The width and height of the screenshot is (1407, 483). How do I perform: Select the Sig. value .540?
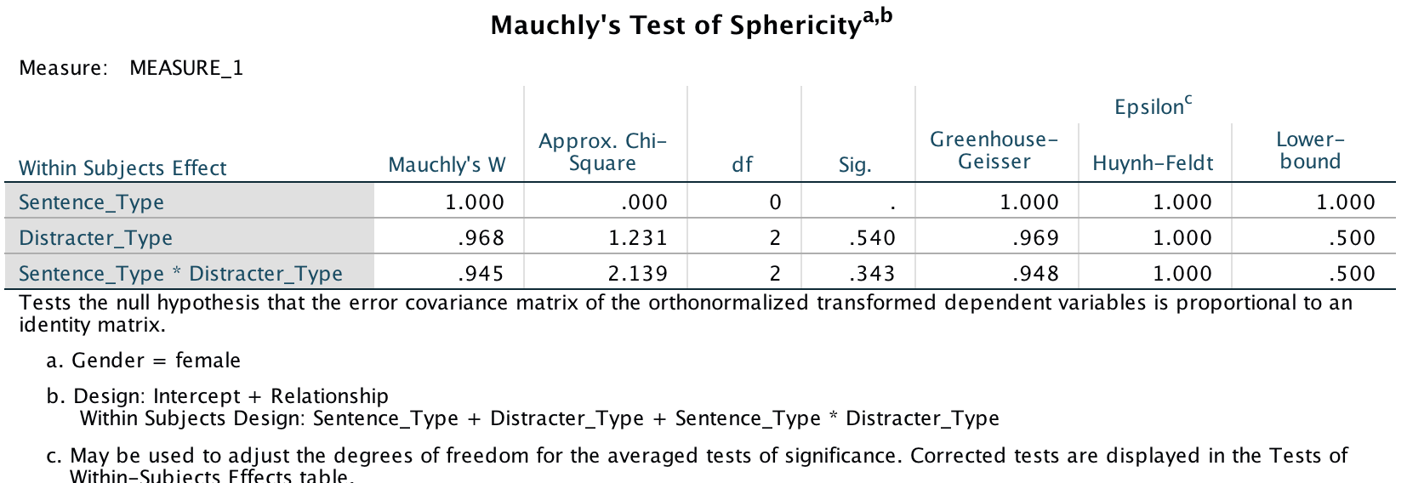872,238
